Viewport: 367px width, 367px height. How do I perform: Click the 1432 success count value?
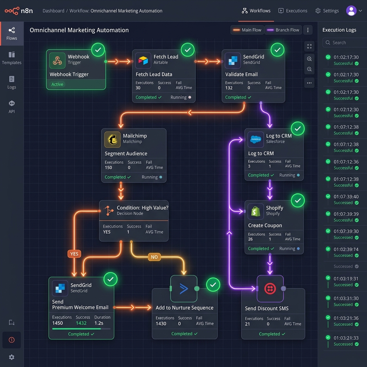click(x=81, y=323)
